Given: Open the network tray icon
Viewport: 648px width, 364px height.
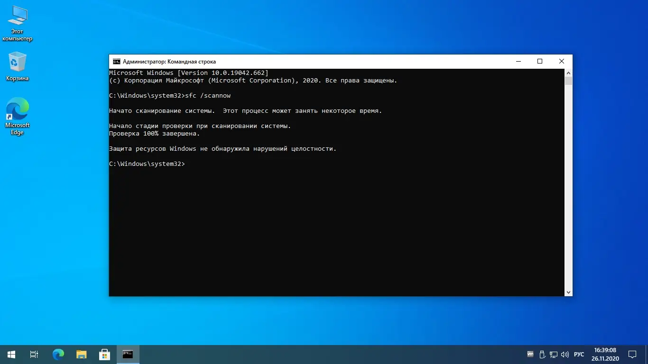Looking at the screenshot, I should tap(554, 354).
